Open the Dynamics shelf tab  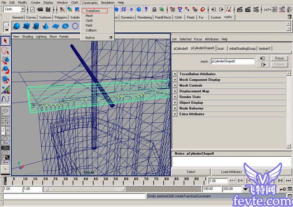pyautogui.click(x=127, y=17)
